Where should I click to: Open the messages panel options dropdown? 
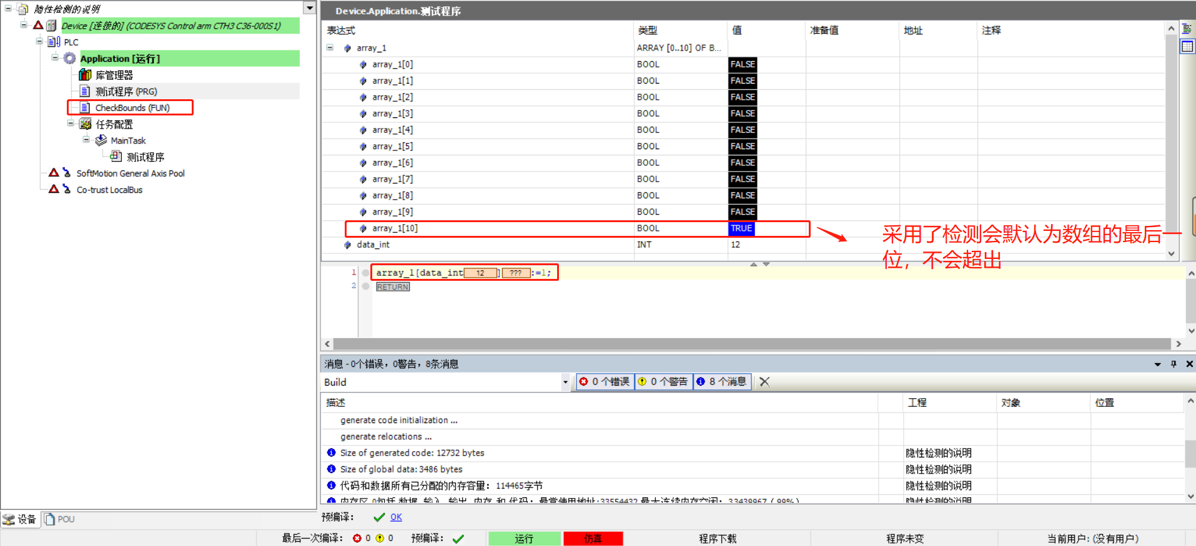(x=1157, y=364)
